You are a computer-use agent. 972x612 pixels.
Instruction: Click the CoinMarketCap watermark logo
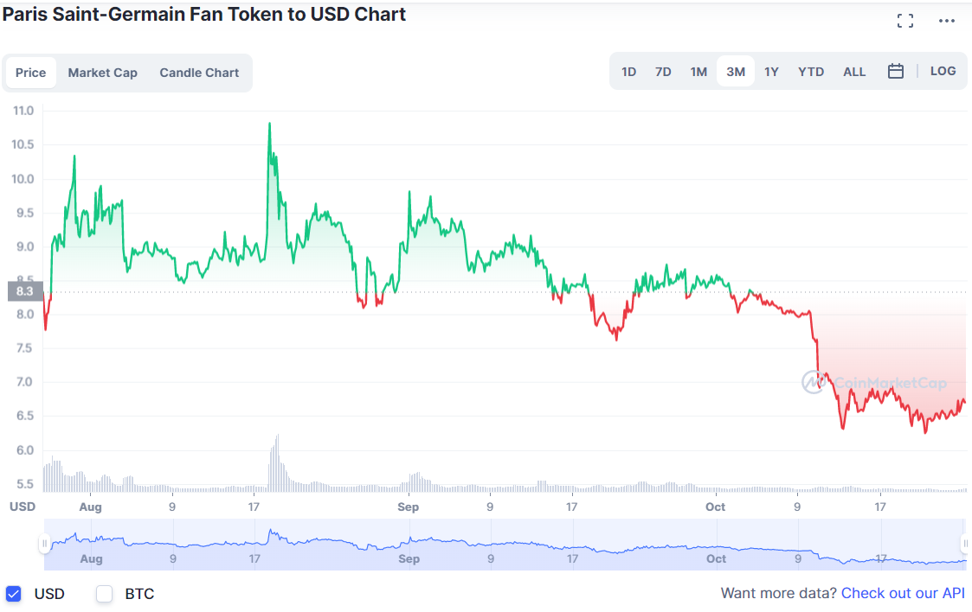click(873, 382)
